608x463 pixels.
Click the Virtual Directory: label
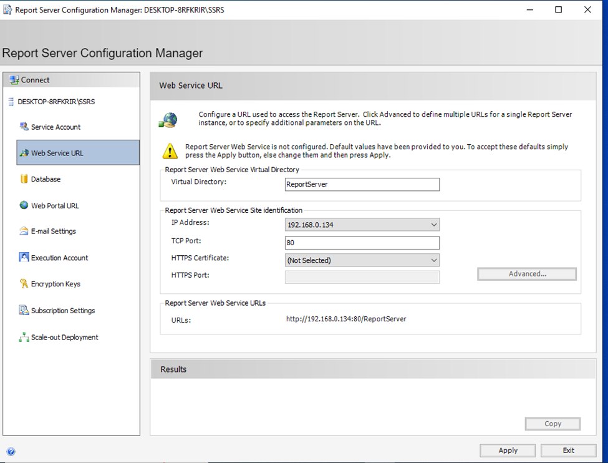[x=198, y=182]
